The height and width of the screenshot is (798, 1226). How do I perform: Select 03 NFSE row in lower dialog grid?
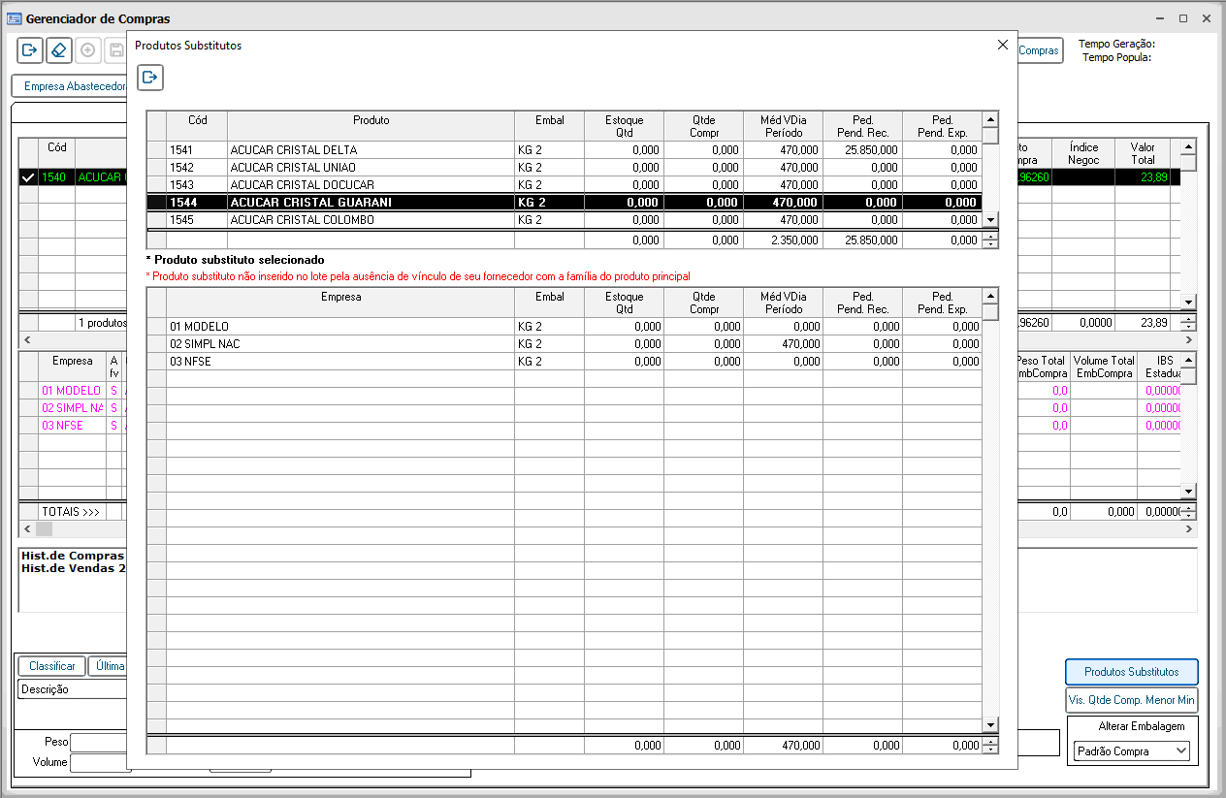pyautogui.click(x=564, y=362)
